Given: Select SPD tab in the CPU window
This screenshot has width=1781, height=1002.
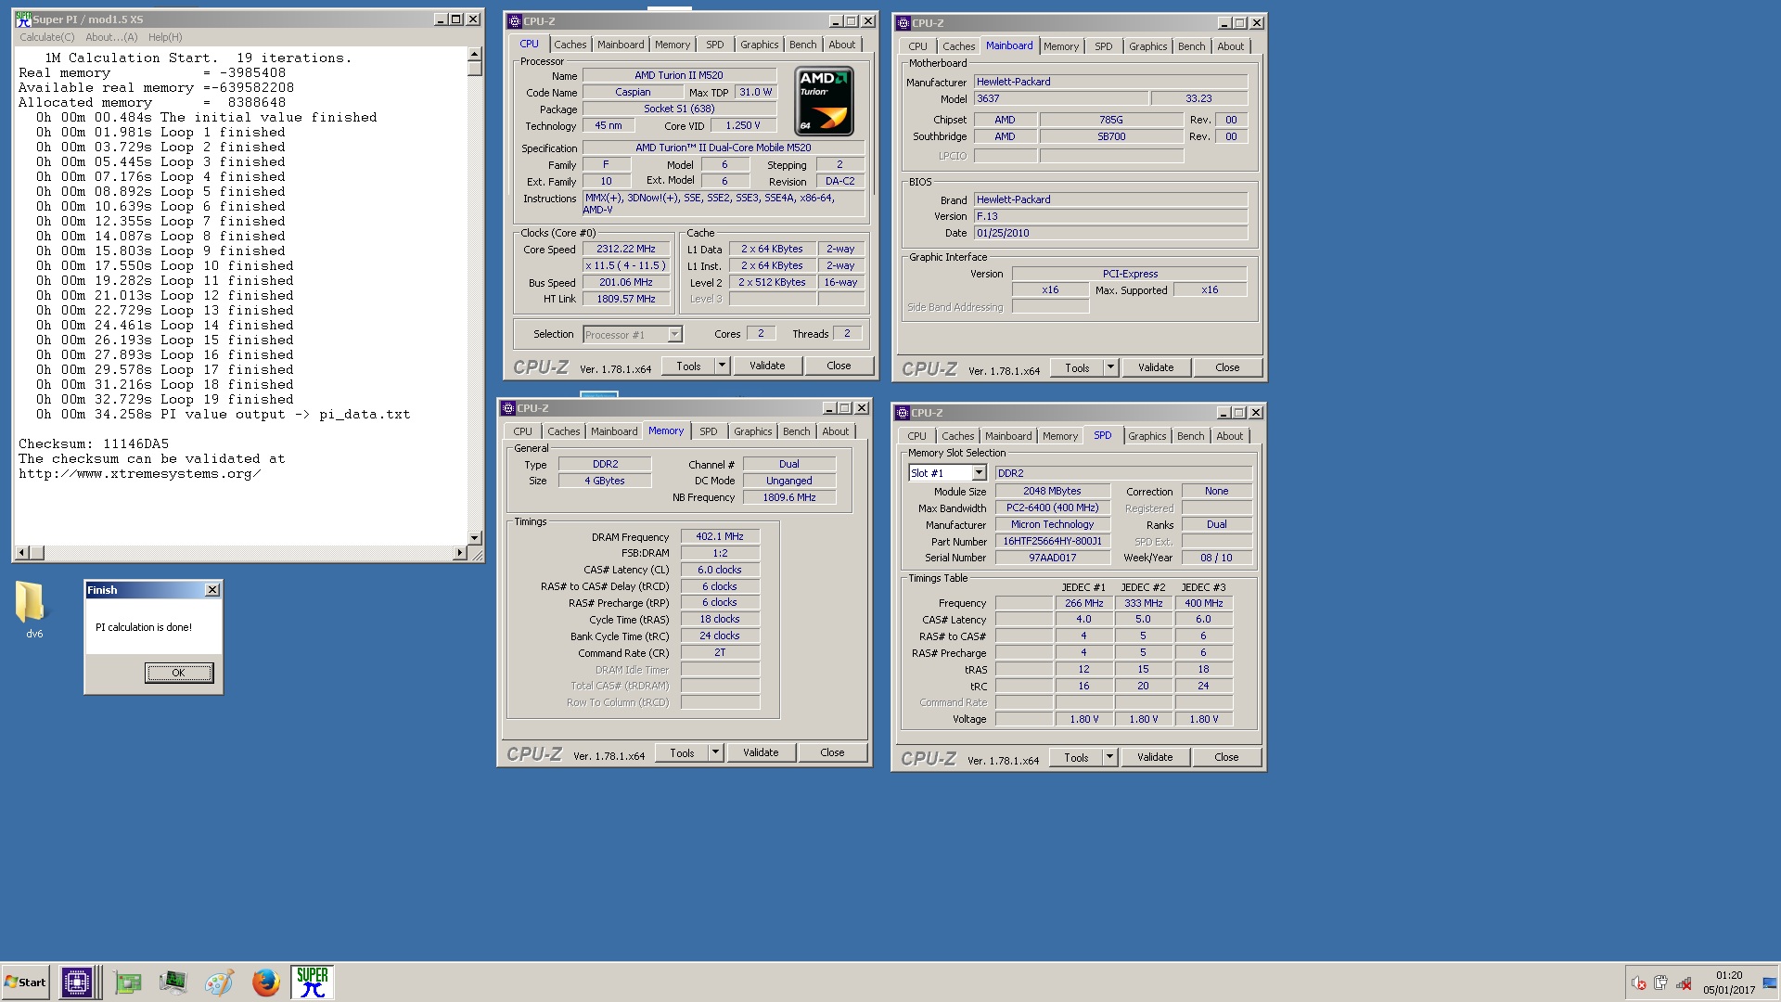Looking at the screenshot, I should 715,45.
